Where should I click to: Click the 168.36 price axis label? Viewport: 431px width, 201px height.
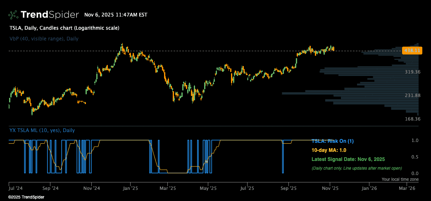[412, 119]
